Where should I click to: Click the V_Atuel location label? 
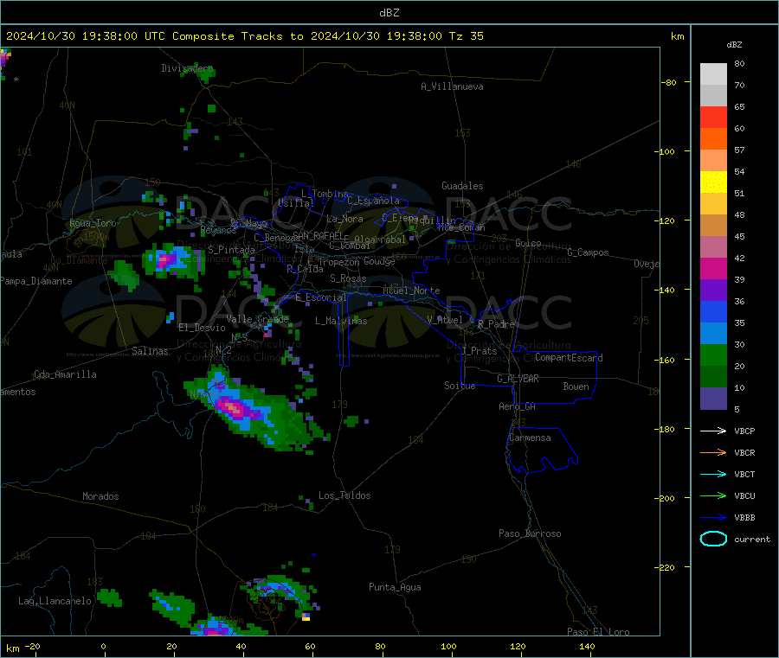[x=445, y=320]
